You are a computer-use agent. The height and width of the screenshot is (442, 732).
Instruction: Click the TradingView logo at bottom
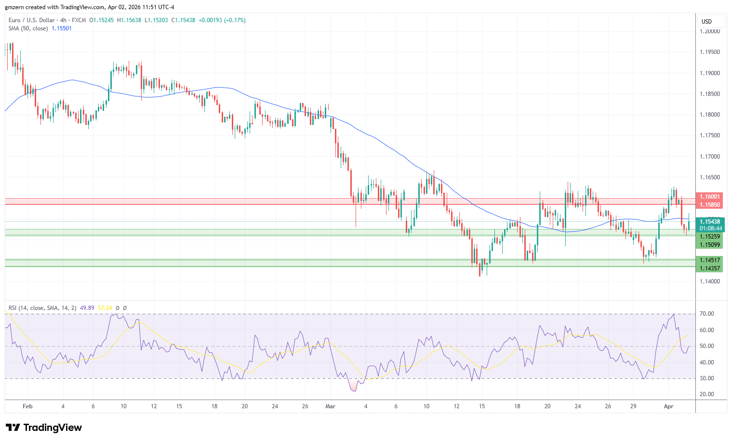(44, 428)
